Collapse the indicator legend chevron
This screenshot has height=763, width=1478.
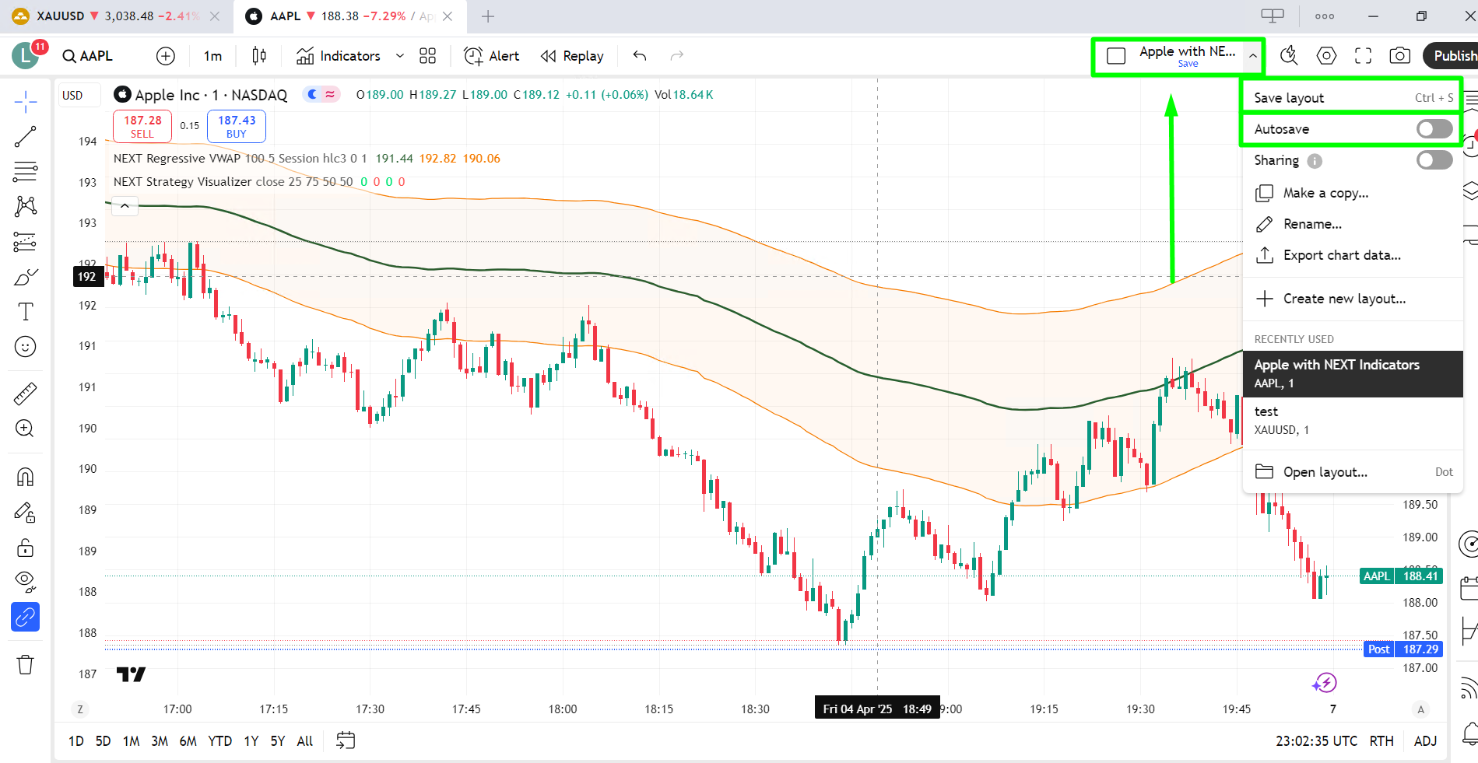pyautogui.click(x=125, y=206)
